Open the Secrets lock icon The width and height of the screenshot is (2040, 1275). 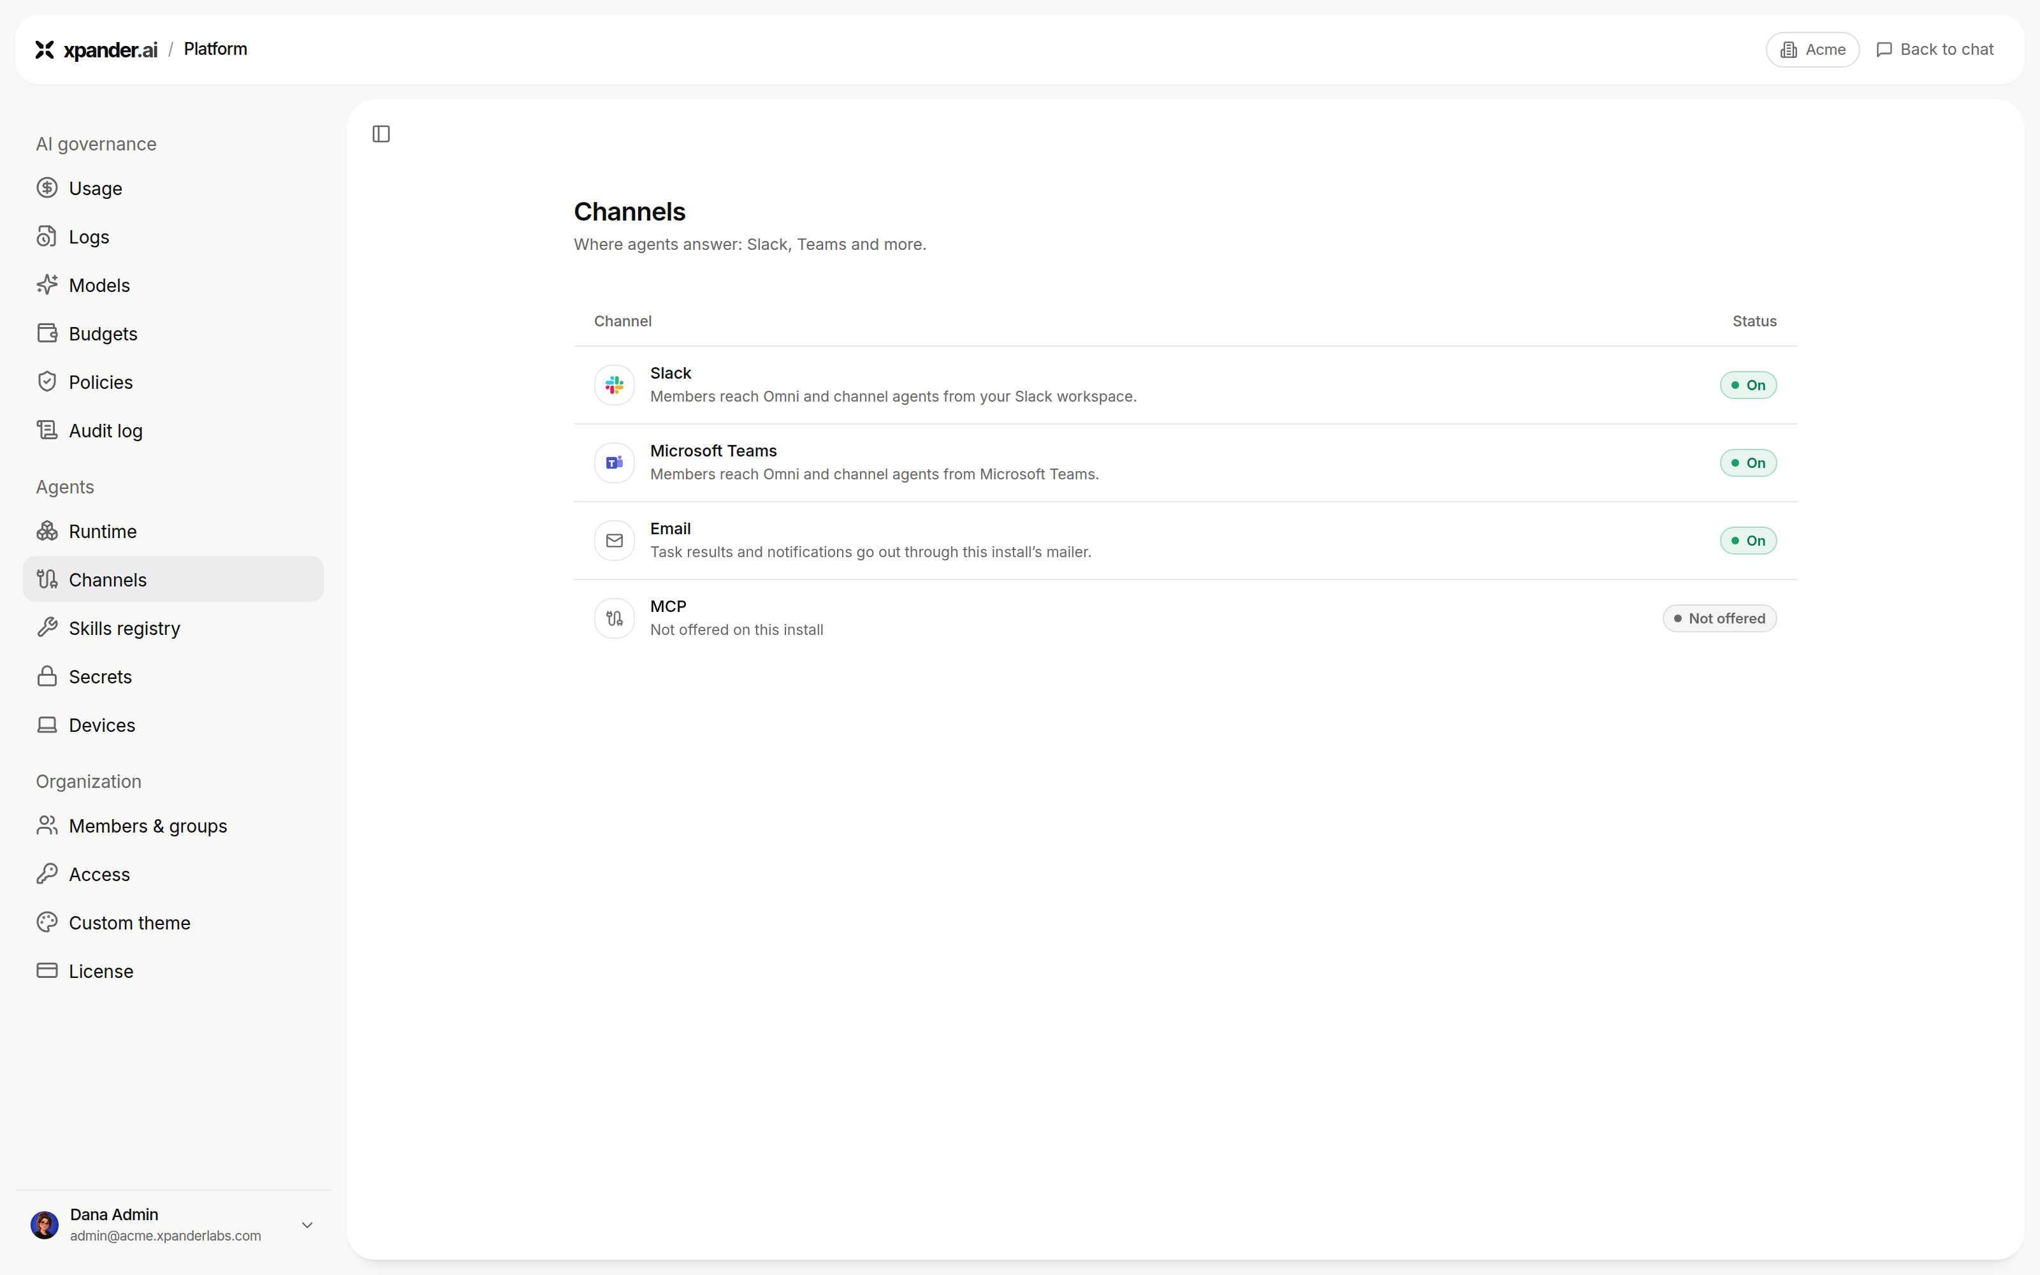(47, 676)
